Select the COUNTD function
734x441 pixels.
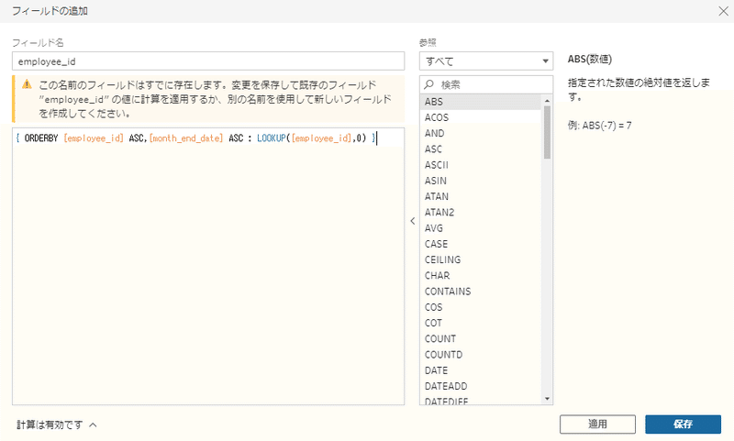tap(480, 355)
